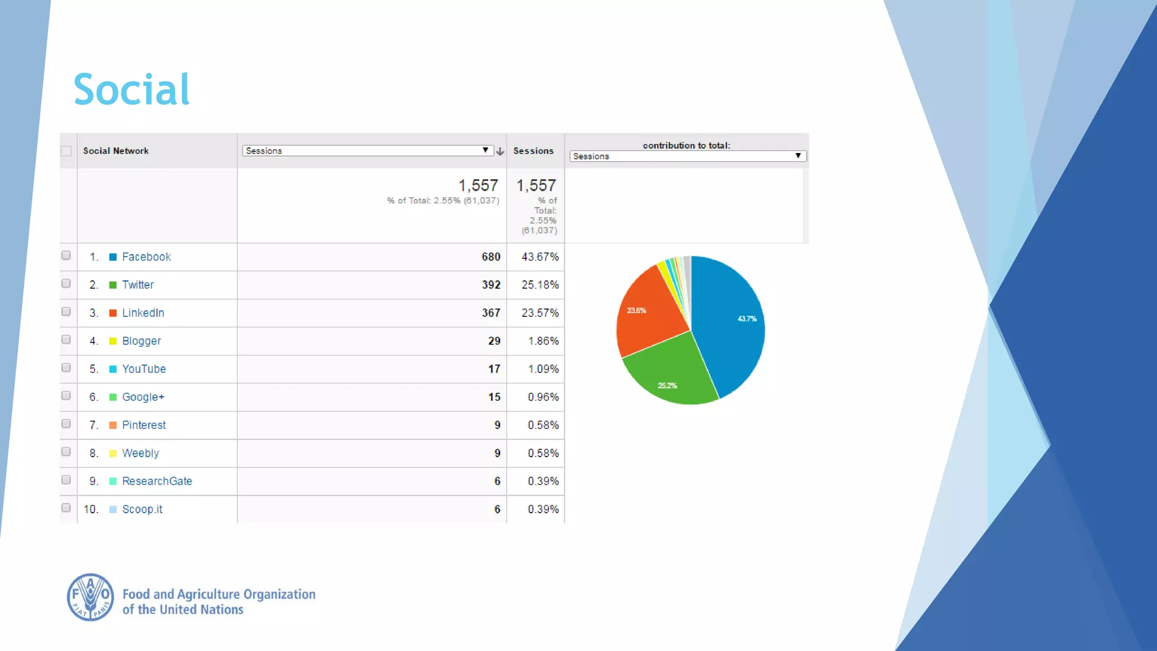Open the Twitter network link

pyautogui.click(x=138, y=285)
